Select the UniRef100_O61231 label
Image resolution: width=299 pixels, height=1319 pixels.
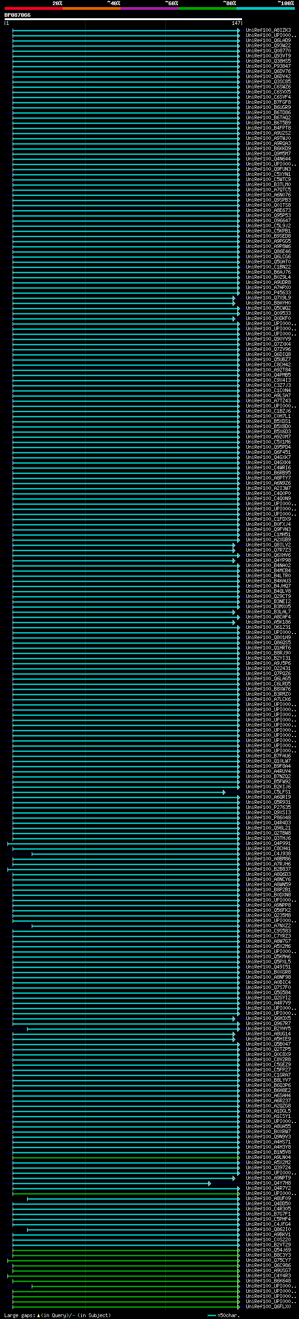point(268,627)
